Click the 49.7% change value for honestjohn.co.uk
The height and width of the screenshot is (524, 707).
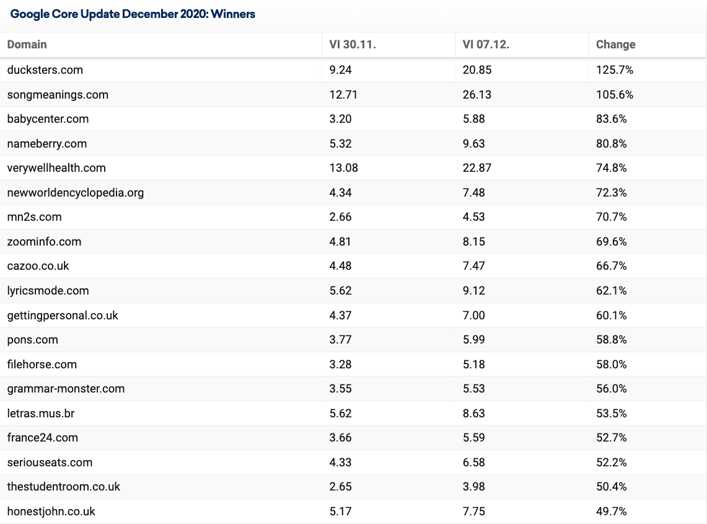pos(612,512)
